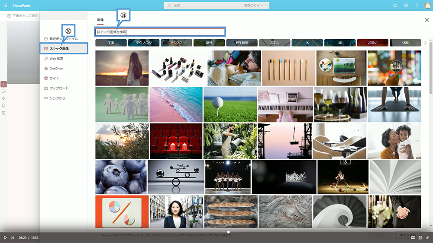
Task: Select the piano keyboard image
Action: click(285, 104)
